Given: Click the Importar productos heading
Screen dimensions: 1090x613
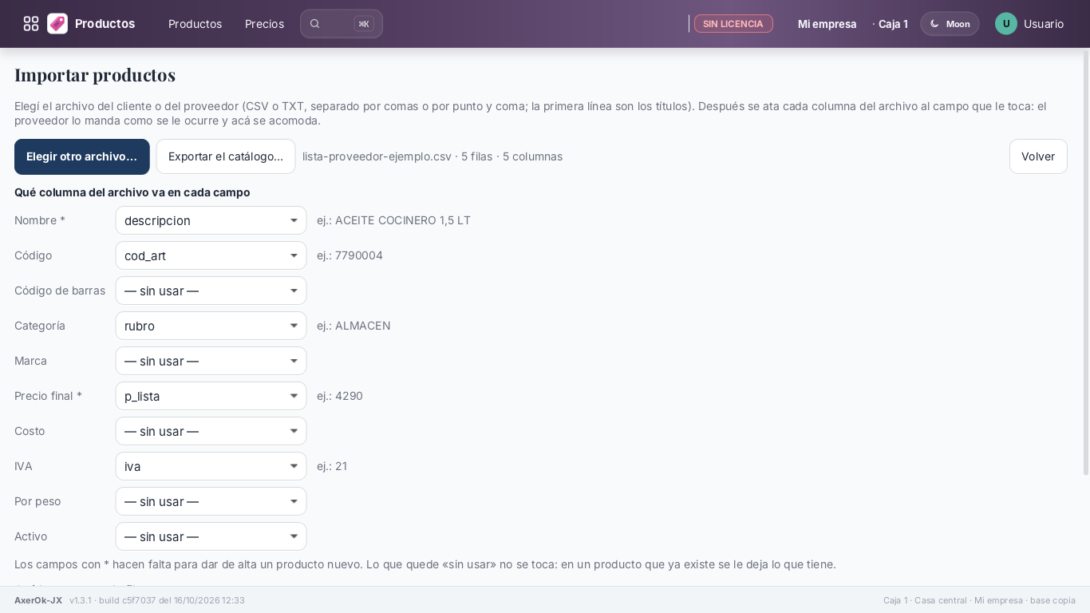Looking at the screenshot, I should click(x=95, y=75).
